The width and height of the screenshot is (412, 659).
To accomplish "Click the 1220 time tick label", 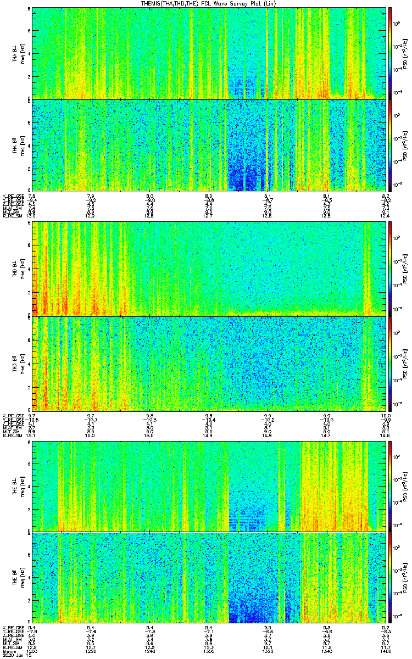I will (92, 651).
